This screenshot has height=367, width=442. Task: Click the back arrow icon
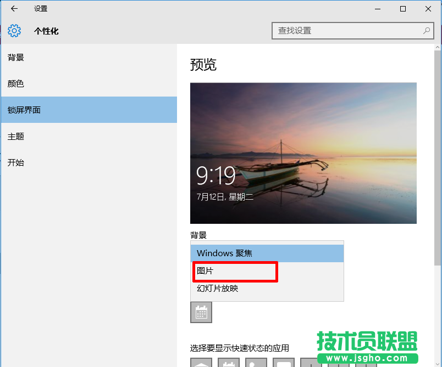tap(14, 9)
